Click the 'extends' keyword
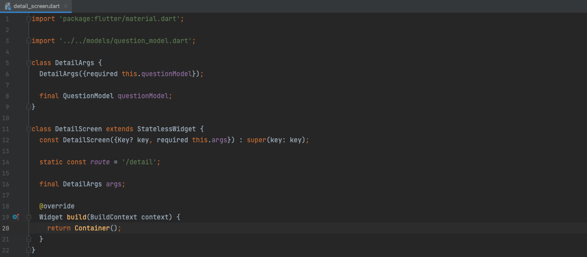Screen dimensions: 587x257 (120, 129)
